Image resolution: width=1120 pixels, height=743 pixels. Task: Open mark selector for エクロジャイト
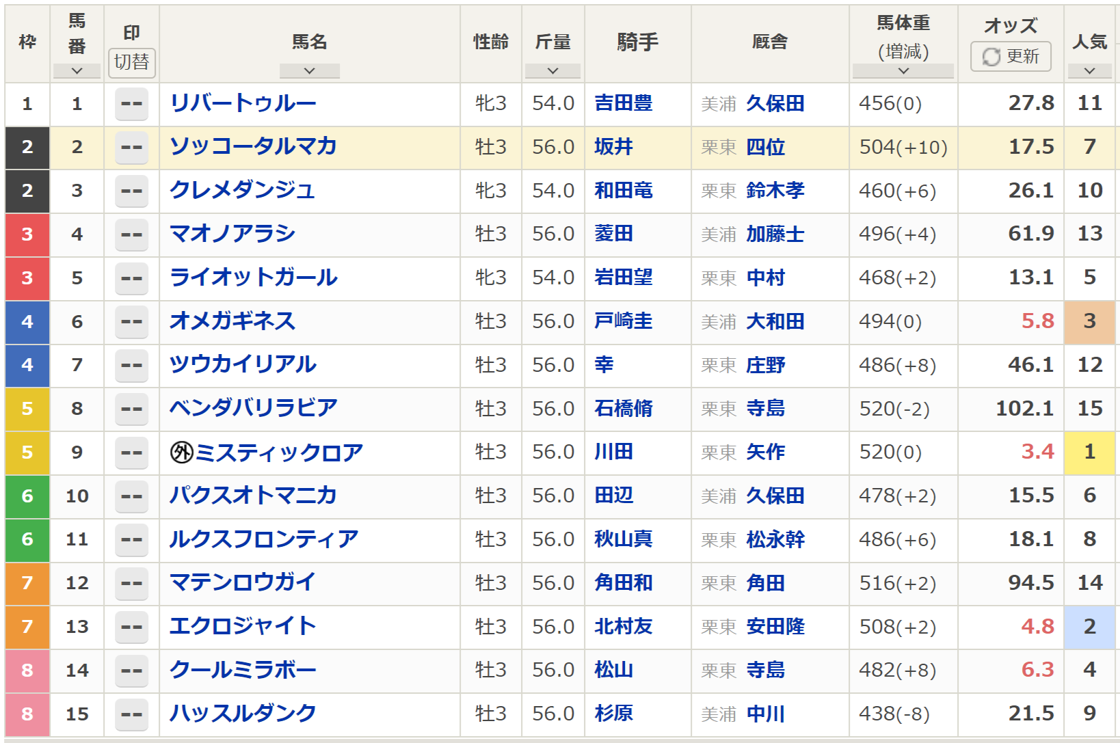(131, 627)
